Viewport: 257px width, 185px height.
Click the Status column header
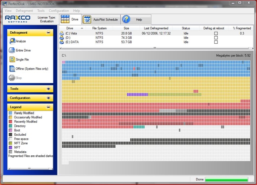tap(186, 28)
